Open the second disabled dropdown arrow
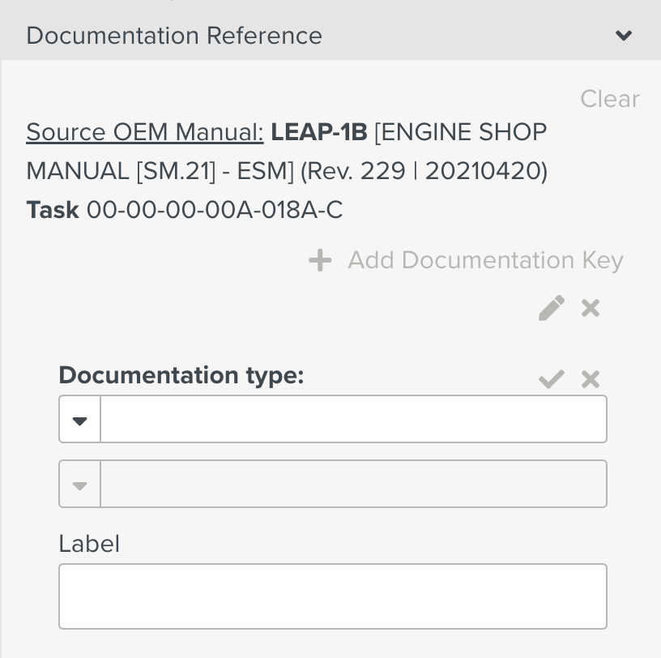This screenshot has height=658, width=661. [x=79, y=485]
